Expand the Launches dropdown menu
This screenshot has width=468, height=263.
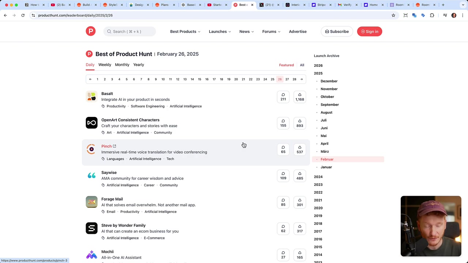tap(220, 31)
